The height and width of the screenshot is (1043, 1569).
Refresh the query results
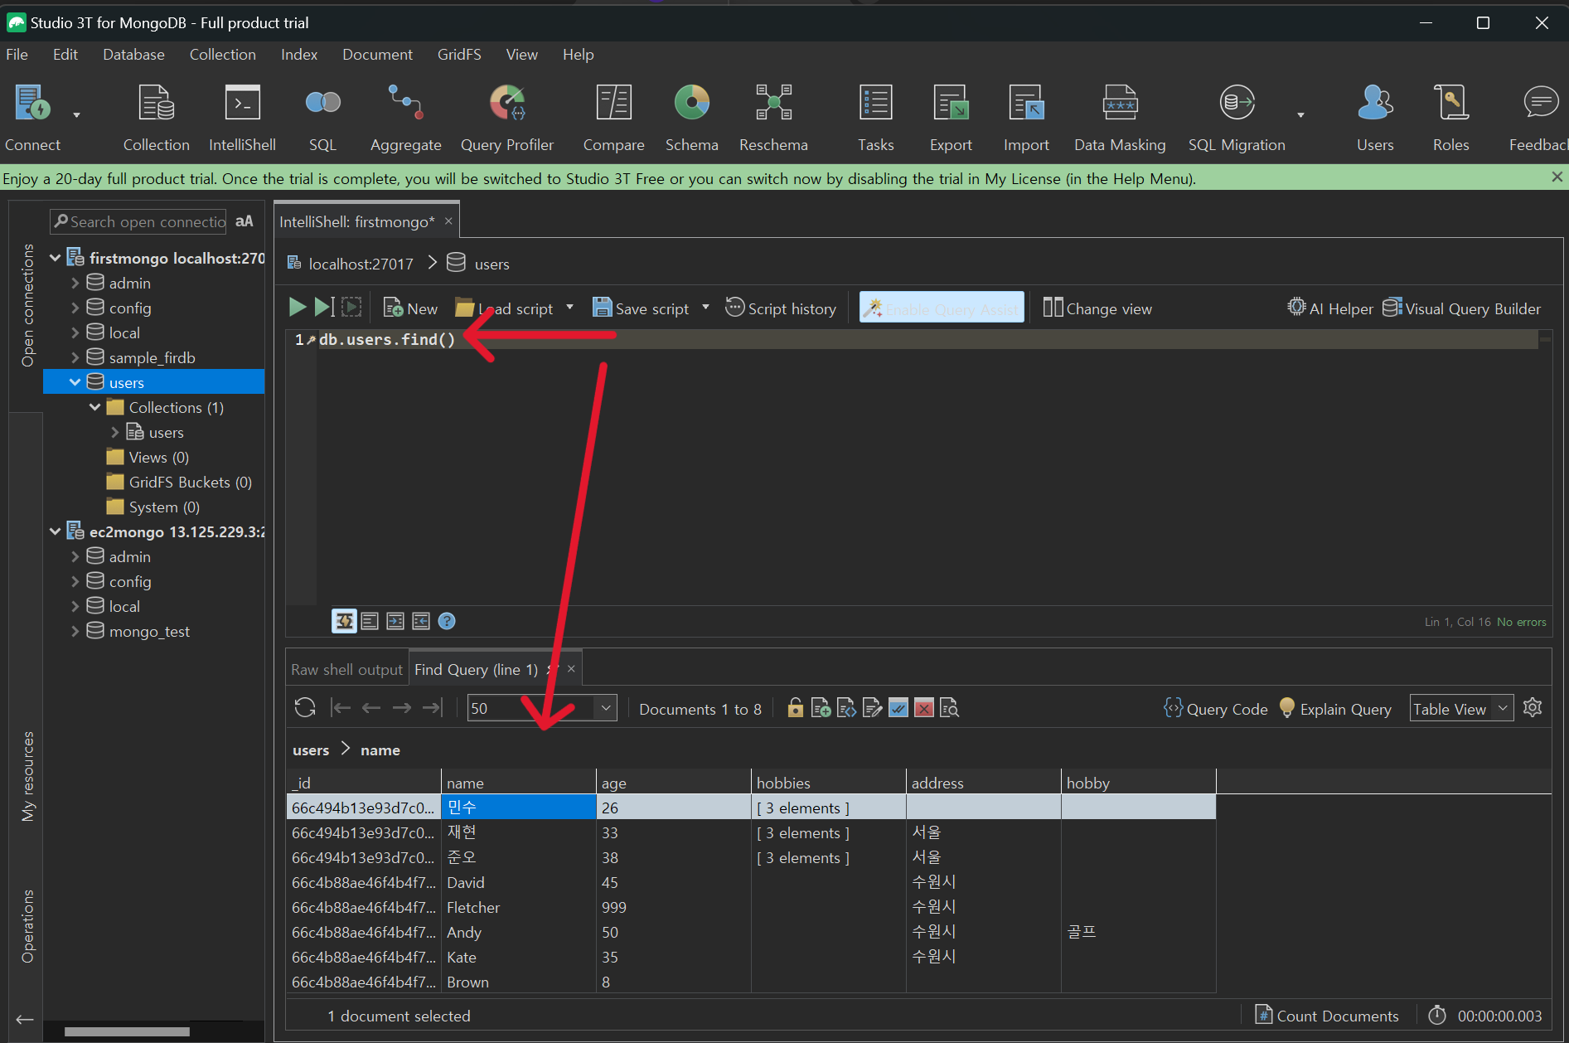305,707
